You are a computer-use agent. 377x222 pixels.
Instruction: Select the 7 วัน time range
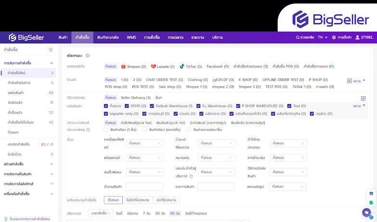147,213
